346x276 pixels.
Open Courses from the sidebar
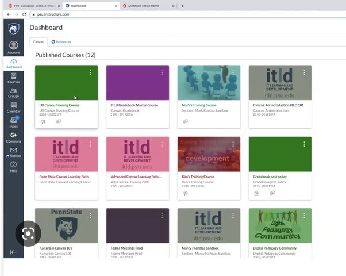[13, 78]
